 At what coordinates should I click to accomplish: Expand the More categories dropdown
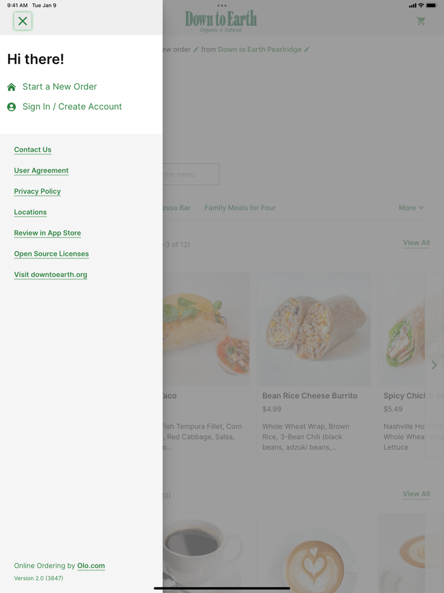pos(411,208)
